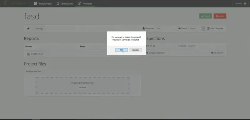This screenshot has height=120, width=250.
Task: Click the Customer input field
Action: pyautogui.click(x=166, y=28)
